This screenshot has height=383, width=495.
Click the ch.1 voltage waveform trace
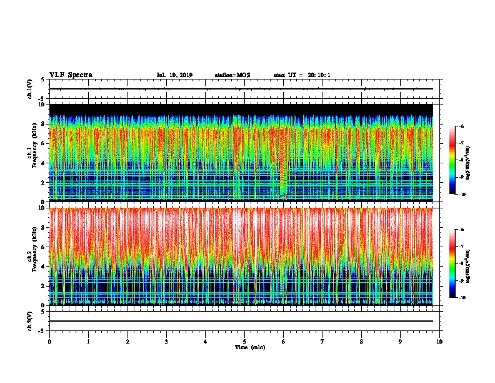(241, 89)
